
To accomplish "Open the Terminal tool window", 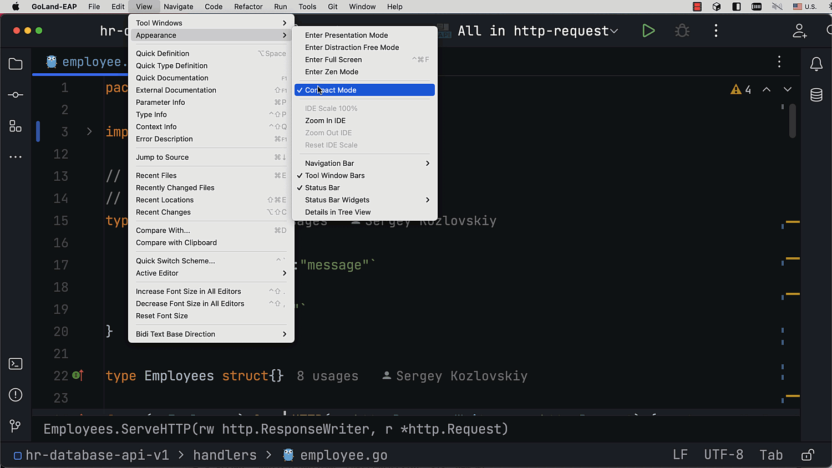I will tap(16, 364).
